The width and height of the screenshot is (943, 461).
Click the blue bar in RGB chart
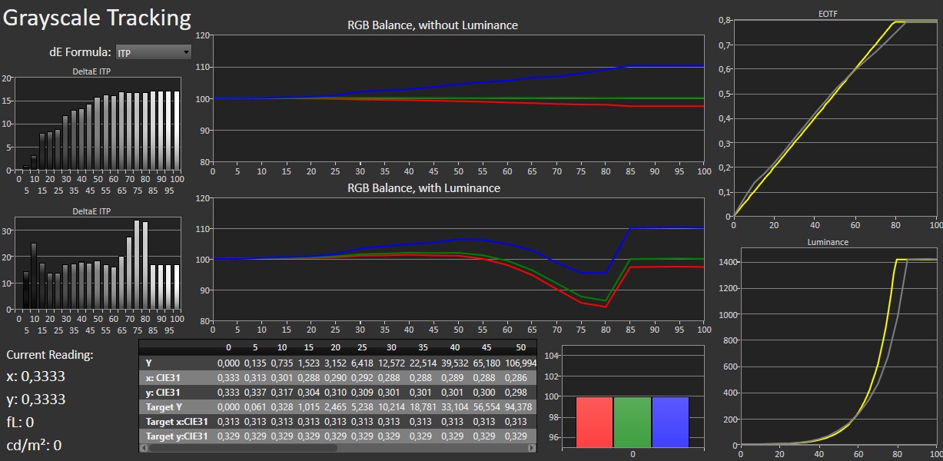[x=669, y=421]
